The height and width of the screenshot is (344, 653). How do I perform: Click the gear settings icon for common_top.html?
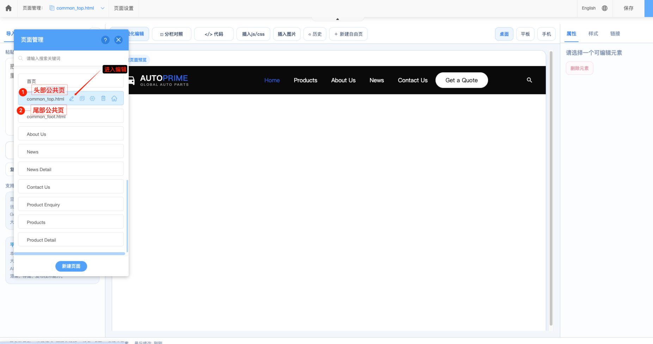click(x=92, y=99)
